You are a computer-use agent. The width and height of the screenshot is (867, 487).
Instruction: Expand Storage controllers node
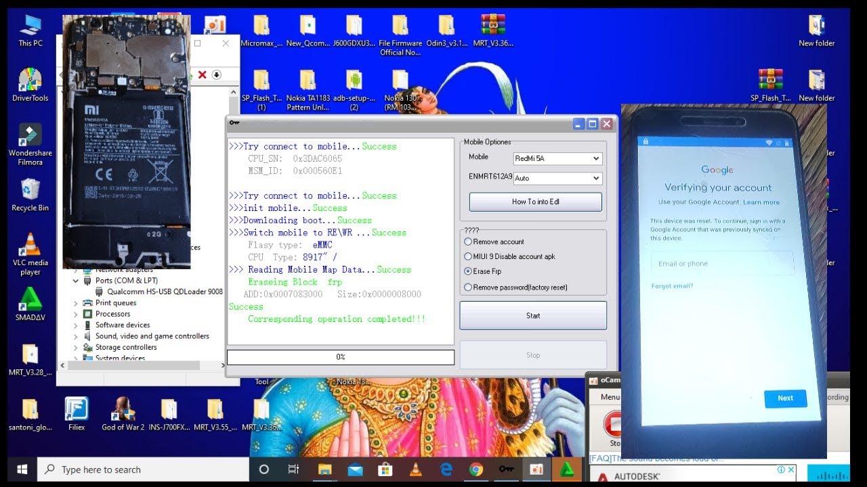[75, 348]
